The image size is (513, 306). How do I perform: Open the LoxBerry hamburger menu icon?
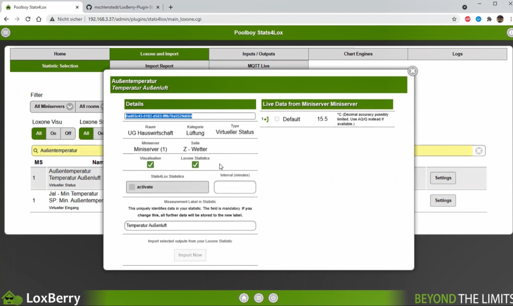point(6,33)
